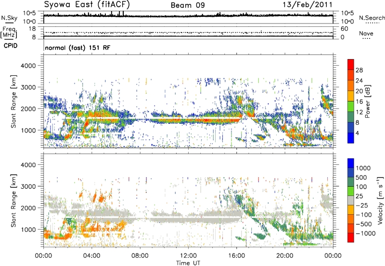Viewport: 385px width, 266px height.
Task: Click the "Nave" legend label
Action: click(x=366, y=34)
